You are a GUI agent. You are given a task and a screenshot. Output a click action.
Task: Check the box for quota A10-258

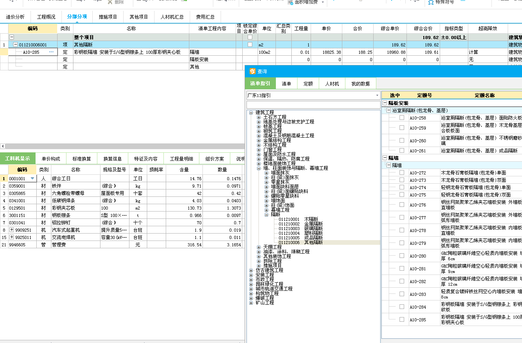402,118
